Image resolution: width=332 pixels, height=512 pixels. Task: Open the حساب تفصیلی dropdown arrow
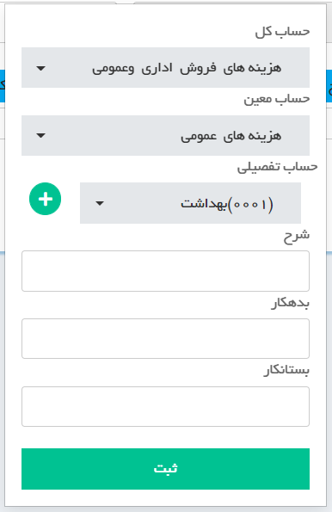point(100,203)
